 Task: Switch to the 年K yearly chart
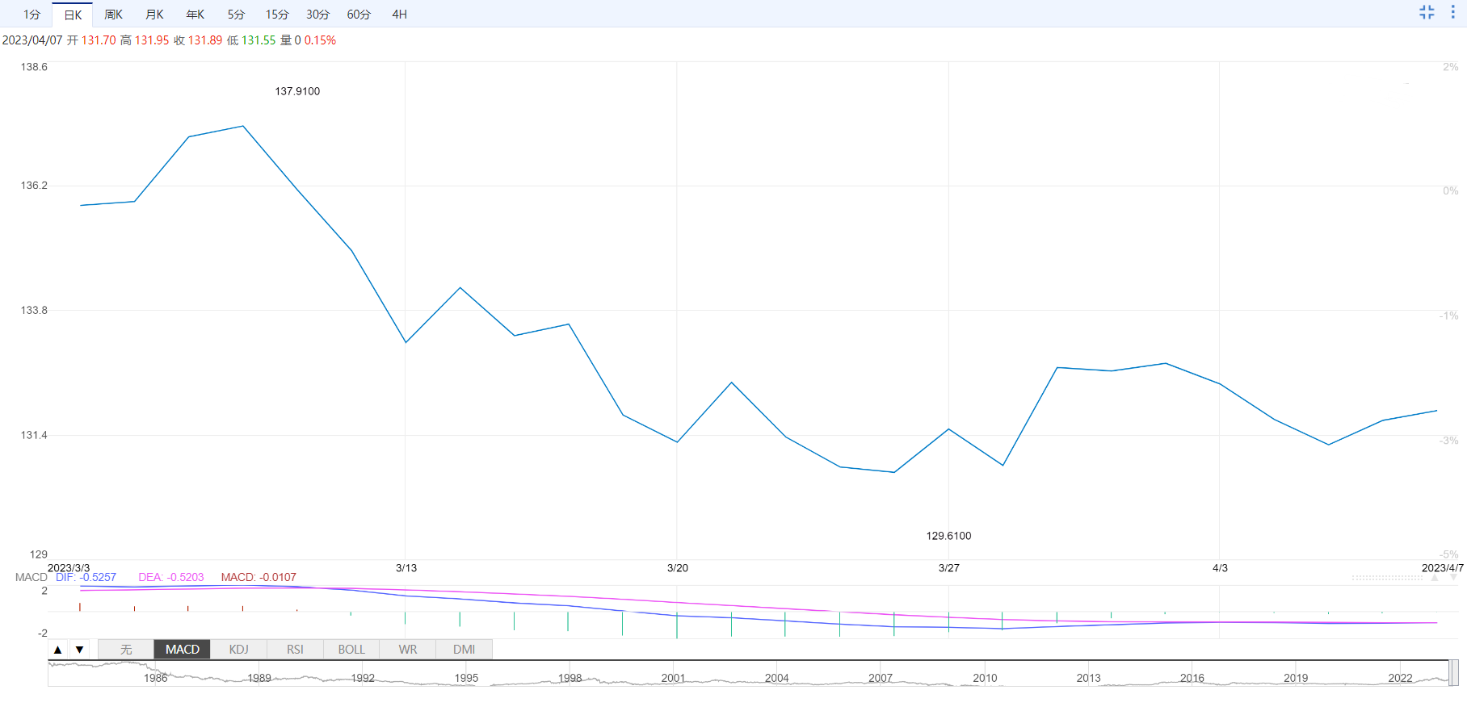[195, 15]
